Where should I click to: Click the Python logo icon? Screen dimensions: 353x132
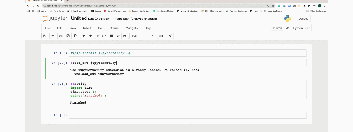pyautogui.click(x=287, y=19)
